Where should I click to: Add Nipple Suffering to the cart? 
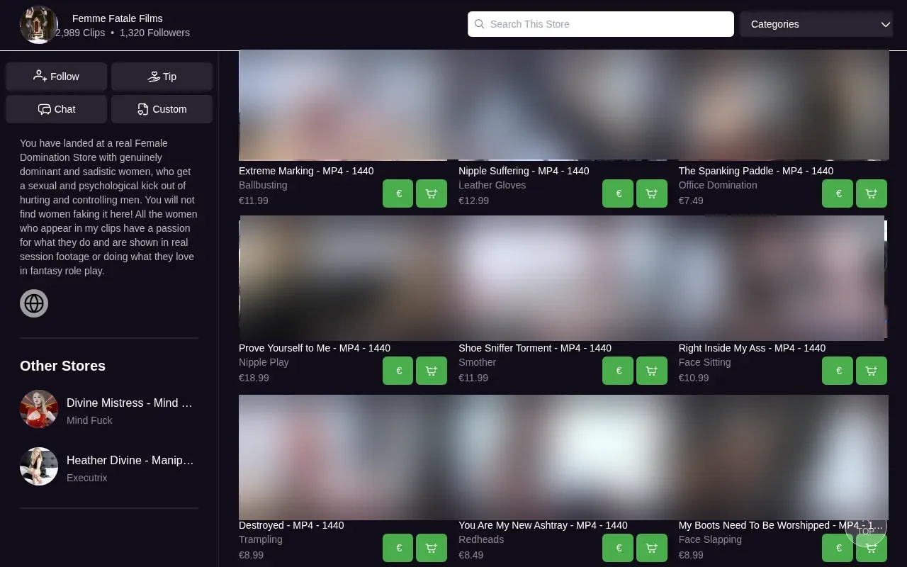(652, 193)
